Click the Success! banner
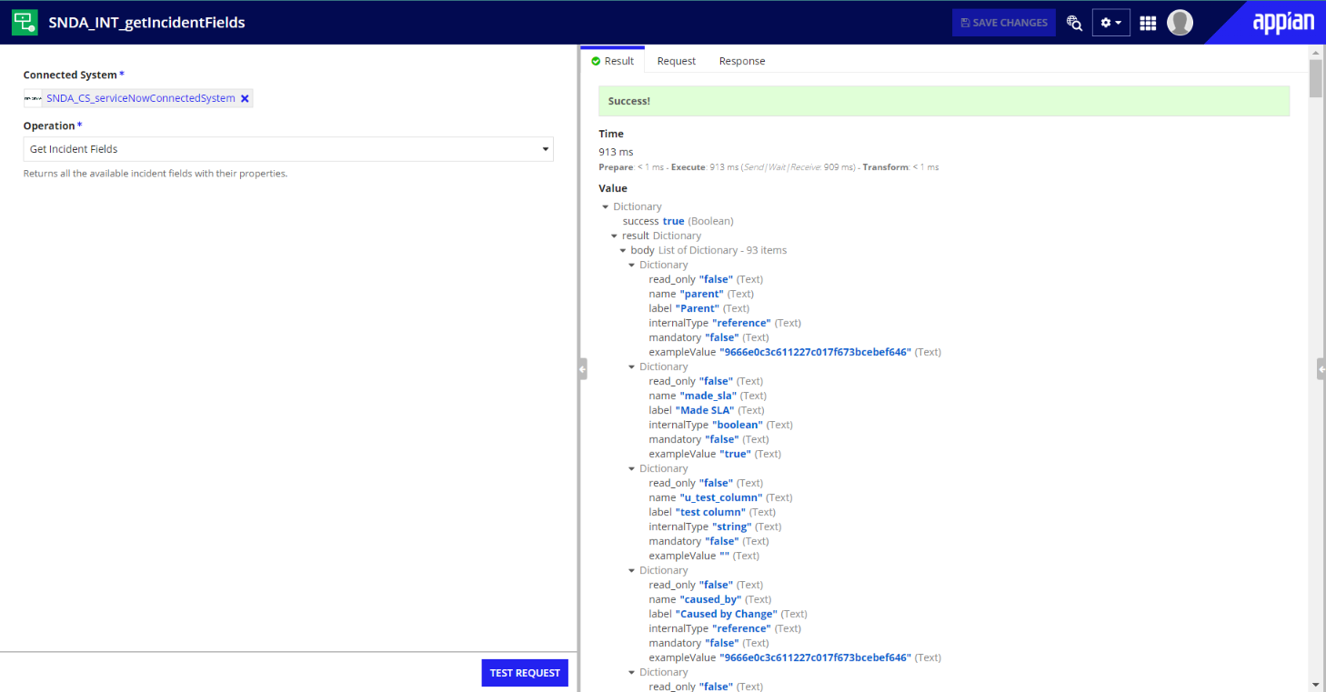Viewport: 1326px width, 692px height. pos(944,101)
